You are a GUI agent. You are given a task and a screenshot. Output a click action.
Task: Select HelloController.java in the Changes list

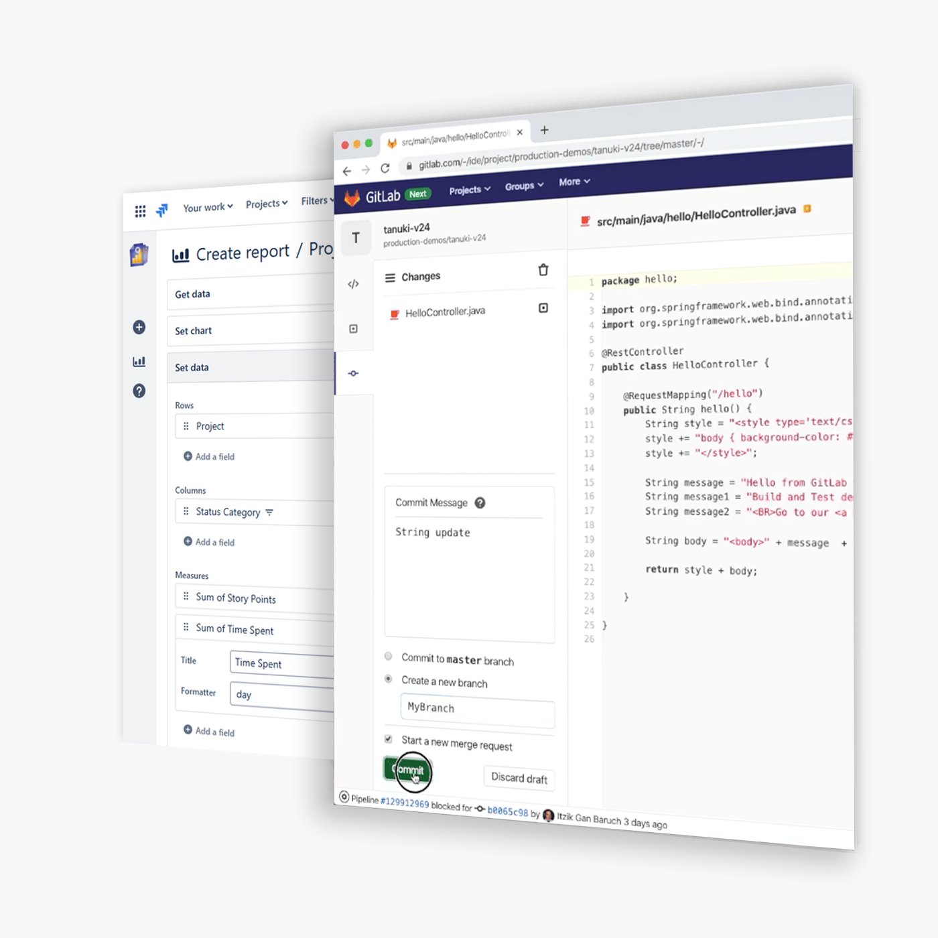tap(445, 312)
